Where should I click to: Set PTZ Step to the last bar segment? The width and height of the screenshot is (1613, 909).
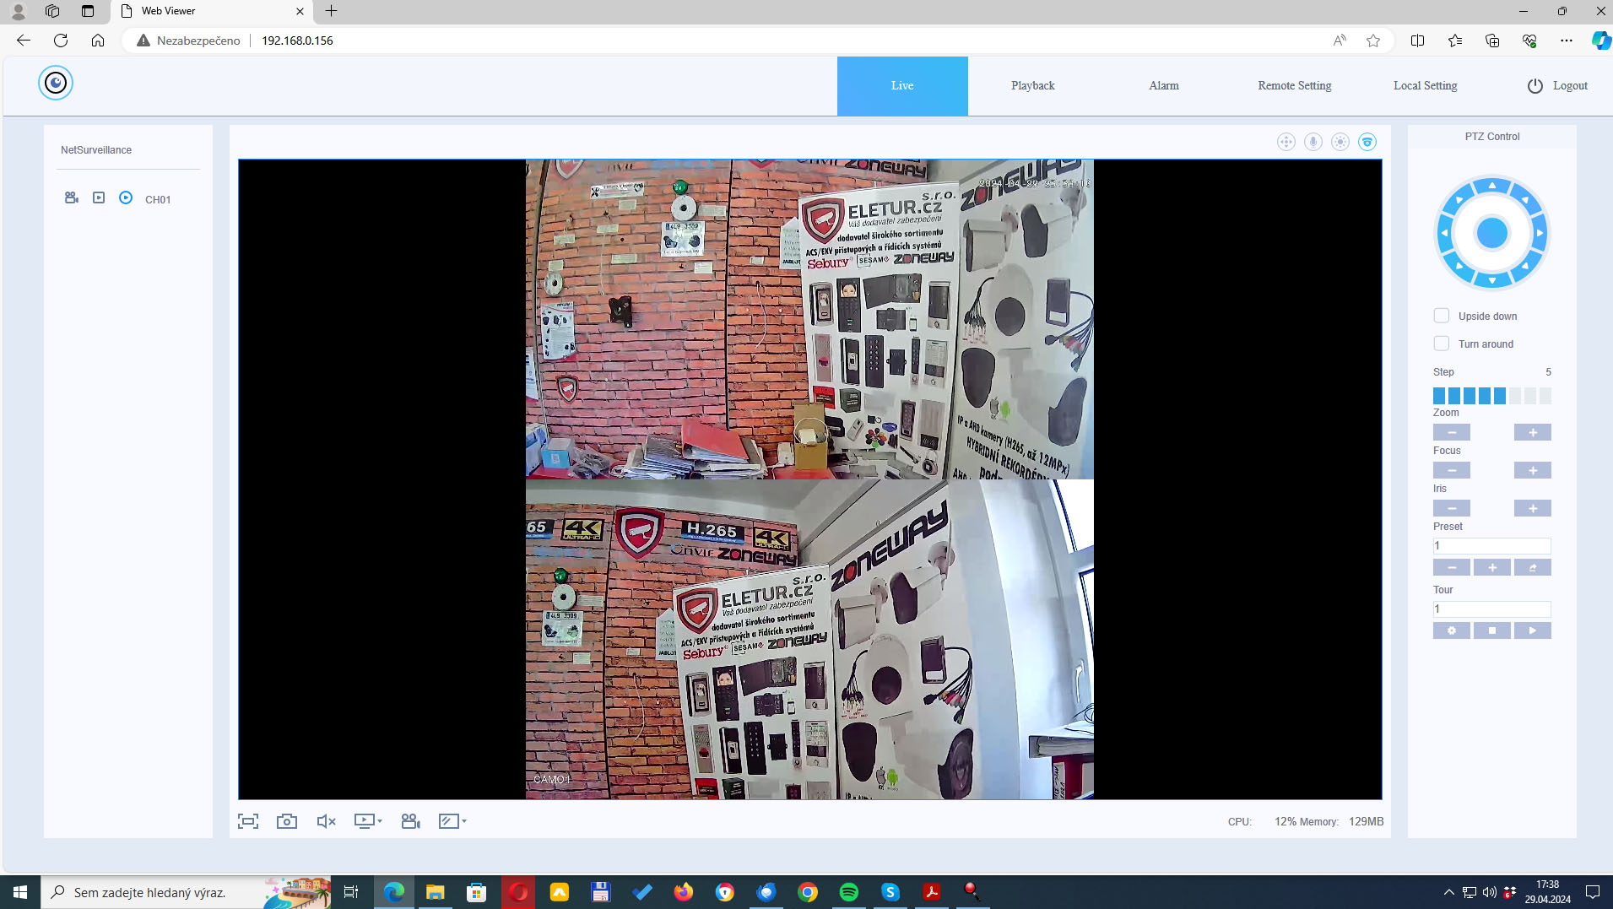[1545, 396]
